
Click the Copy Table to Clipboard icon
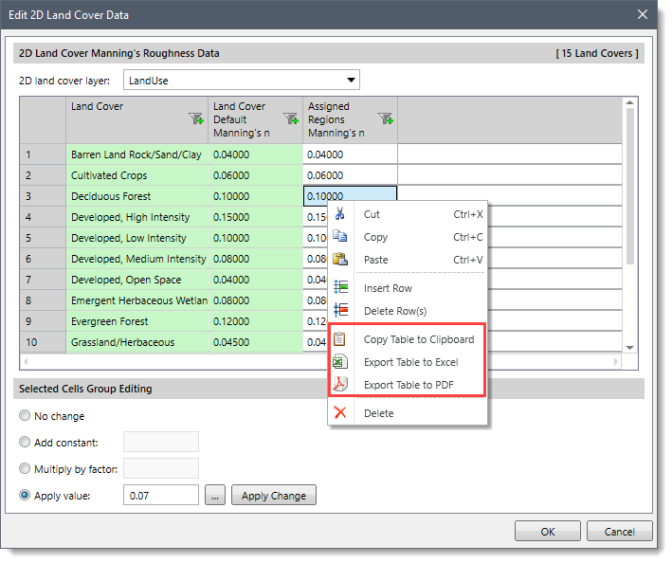point(340,339)
